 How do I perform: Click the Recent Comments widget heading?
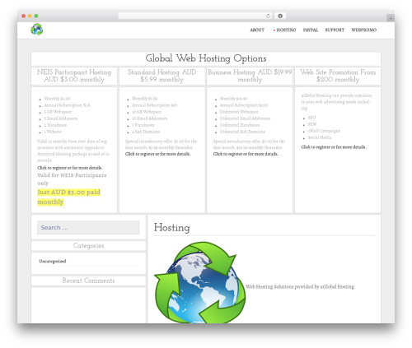(88, 281)
